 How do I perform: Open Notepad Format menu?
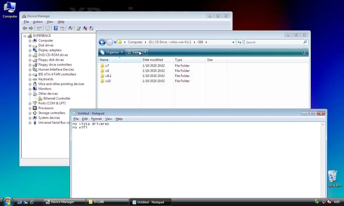[96, 119]
